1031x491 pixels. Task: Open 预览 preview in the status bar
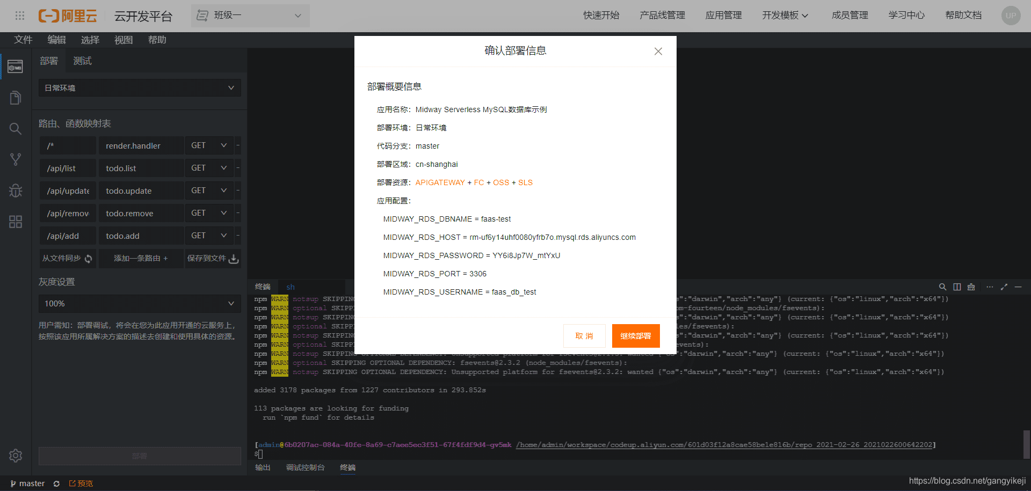(x=81, y=482)
